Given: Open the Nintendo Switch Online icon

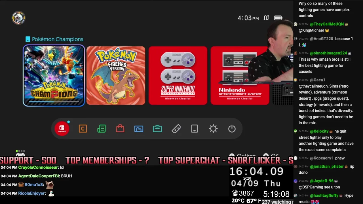Looking at the screenshot, I should tap(62, 129).
